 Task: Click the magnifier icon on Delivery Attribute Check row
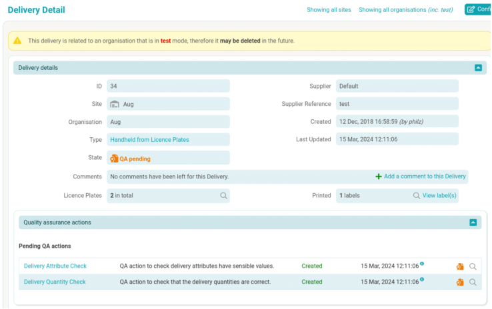473,266
